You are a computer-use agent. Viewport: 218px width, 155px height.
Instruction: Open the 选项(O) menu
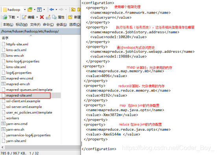click(x=75, y=25)
